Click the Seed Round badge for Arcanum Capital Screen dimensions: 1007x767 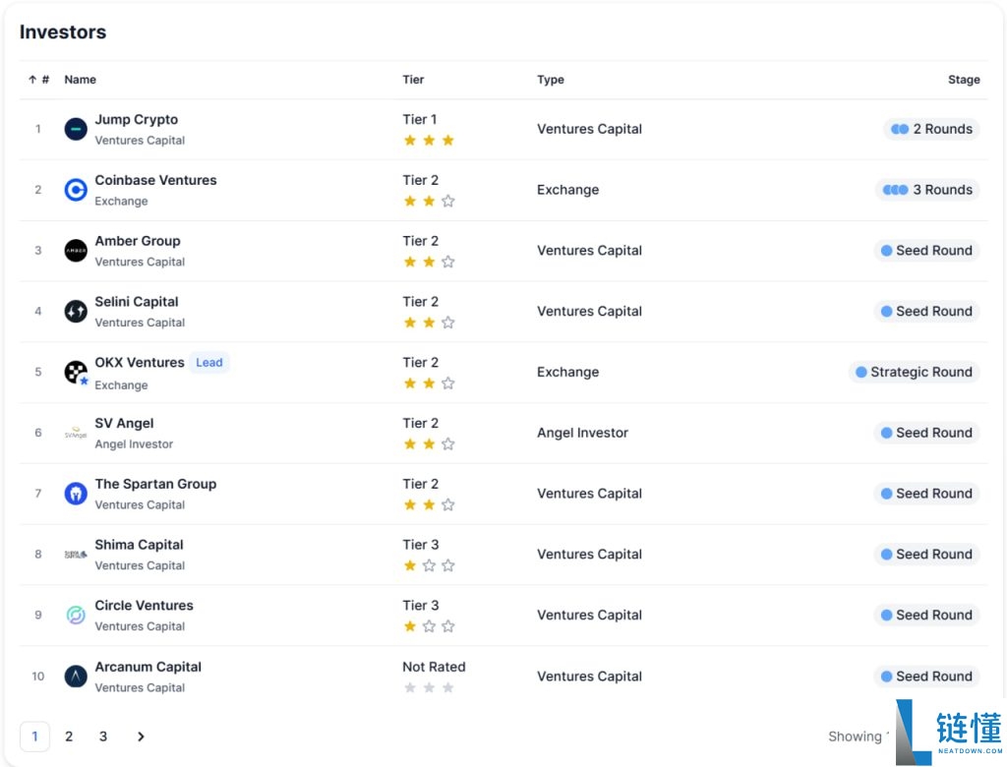pos(926,676)
